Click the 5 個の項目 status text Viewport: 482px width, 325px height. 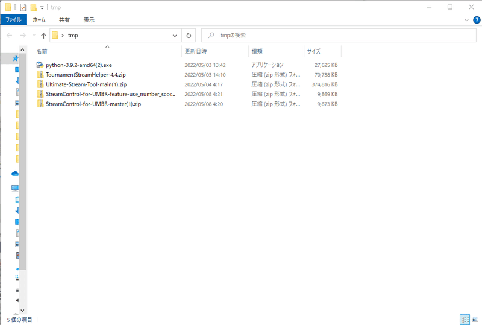[x=19, y=320]
